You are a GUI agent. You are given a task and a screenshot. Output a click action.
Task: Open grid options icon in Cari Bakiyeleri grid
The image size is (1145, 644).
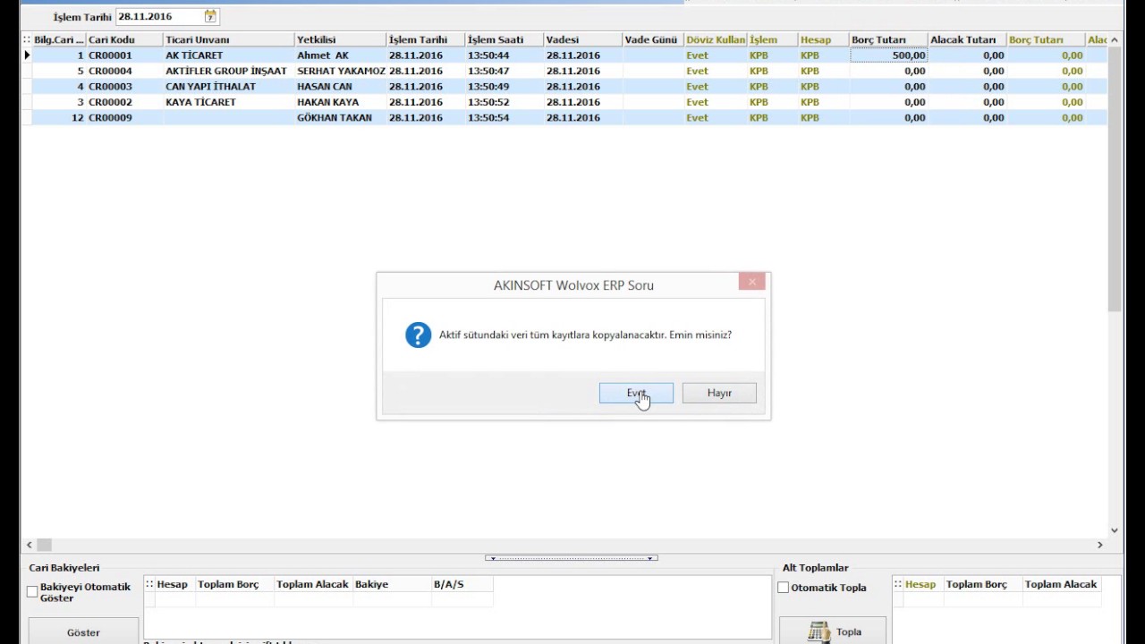click(149, 584)
